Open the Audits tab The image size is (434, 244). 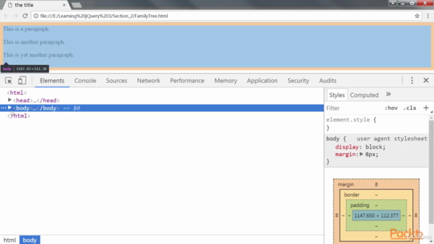tap(328, 81)
